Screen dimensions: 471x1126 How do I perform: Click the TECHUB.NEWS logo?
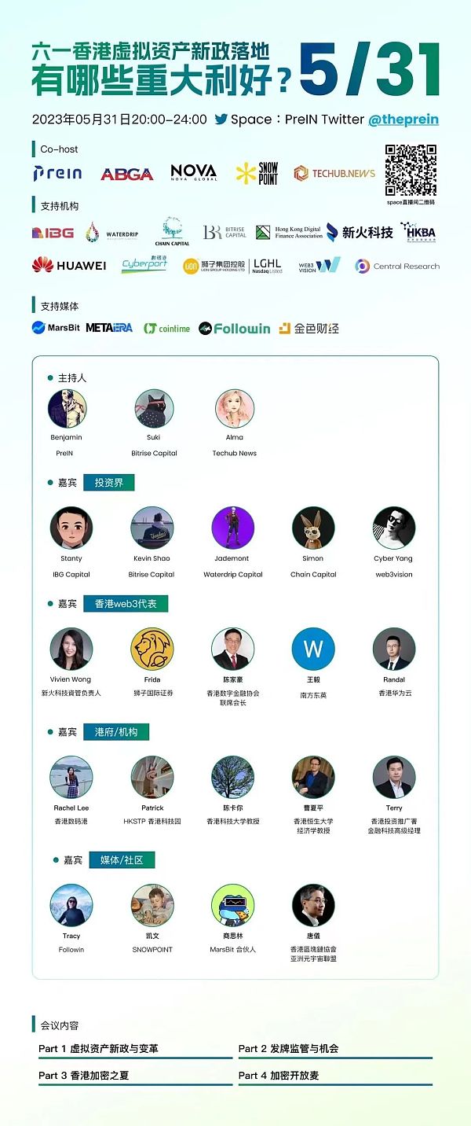[x=334, y=173]
